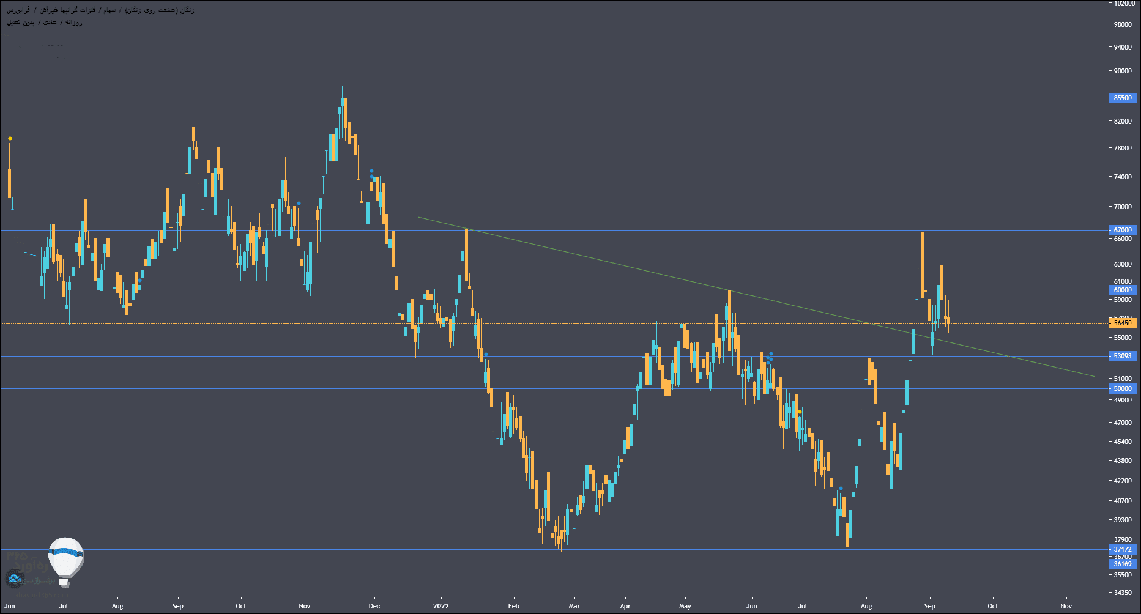The image size is (1141, 614).
Task: Click the 78000 price axis value
Action: tap(1123, 148)
